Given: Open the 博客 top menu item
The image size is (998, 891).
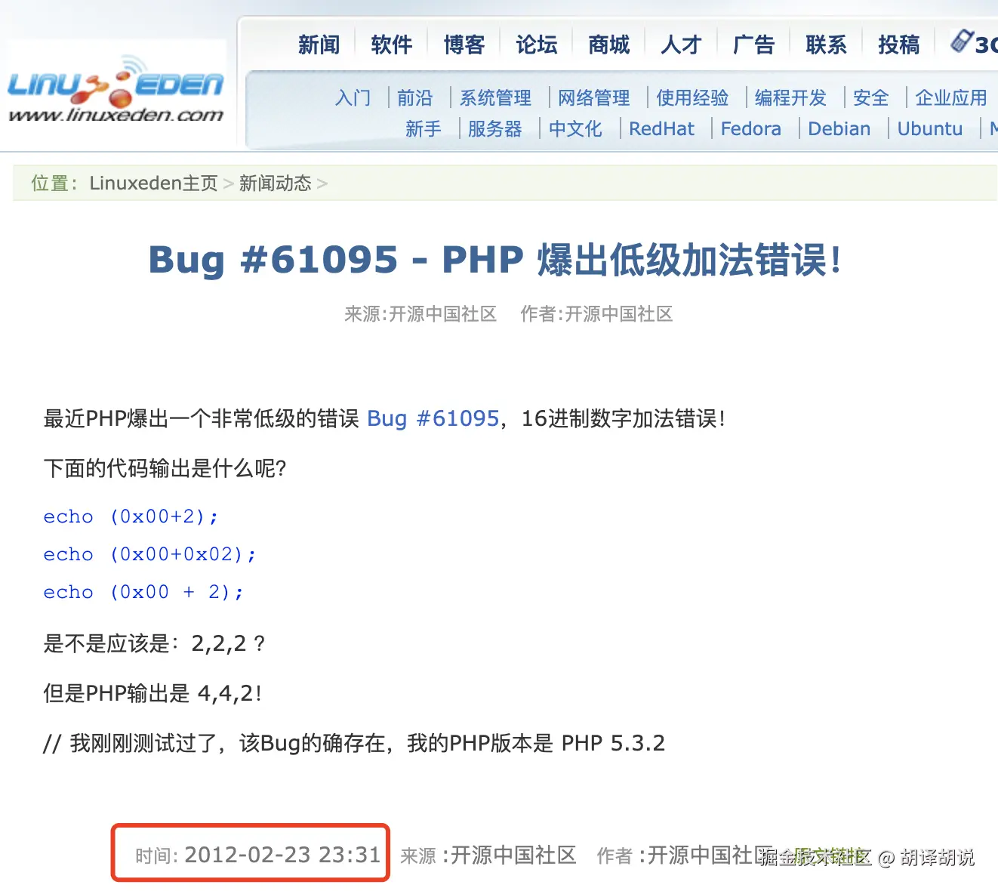Looking at the screenshot, I should tap(464, 45).
